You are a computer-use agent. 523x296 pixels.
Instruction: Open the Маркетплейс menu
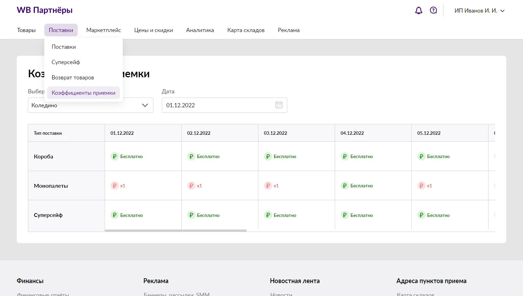(104, 30)
